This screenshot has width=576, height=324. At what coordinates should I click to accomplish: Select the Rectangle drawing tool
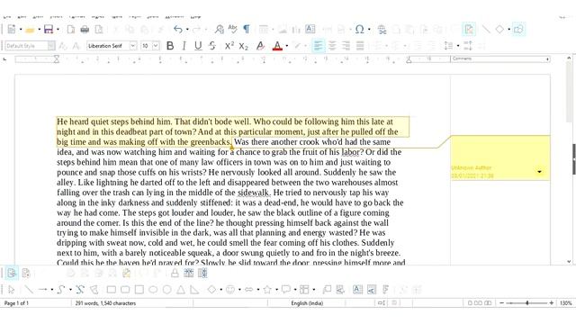pos(112,290)
